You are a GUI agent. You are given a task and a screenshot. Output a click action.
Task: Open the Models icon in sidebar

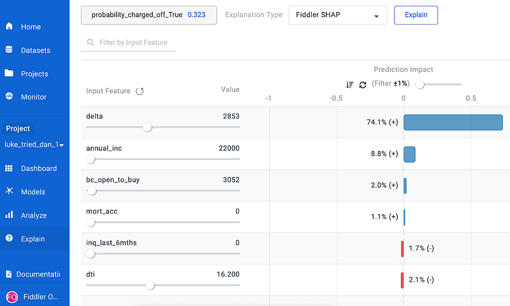pyautogui.click(x=9, y=192)
